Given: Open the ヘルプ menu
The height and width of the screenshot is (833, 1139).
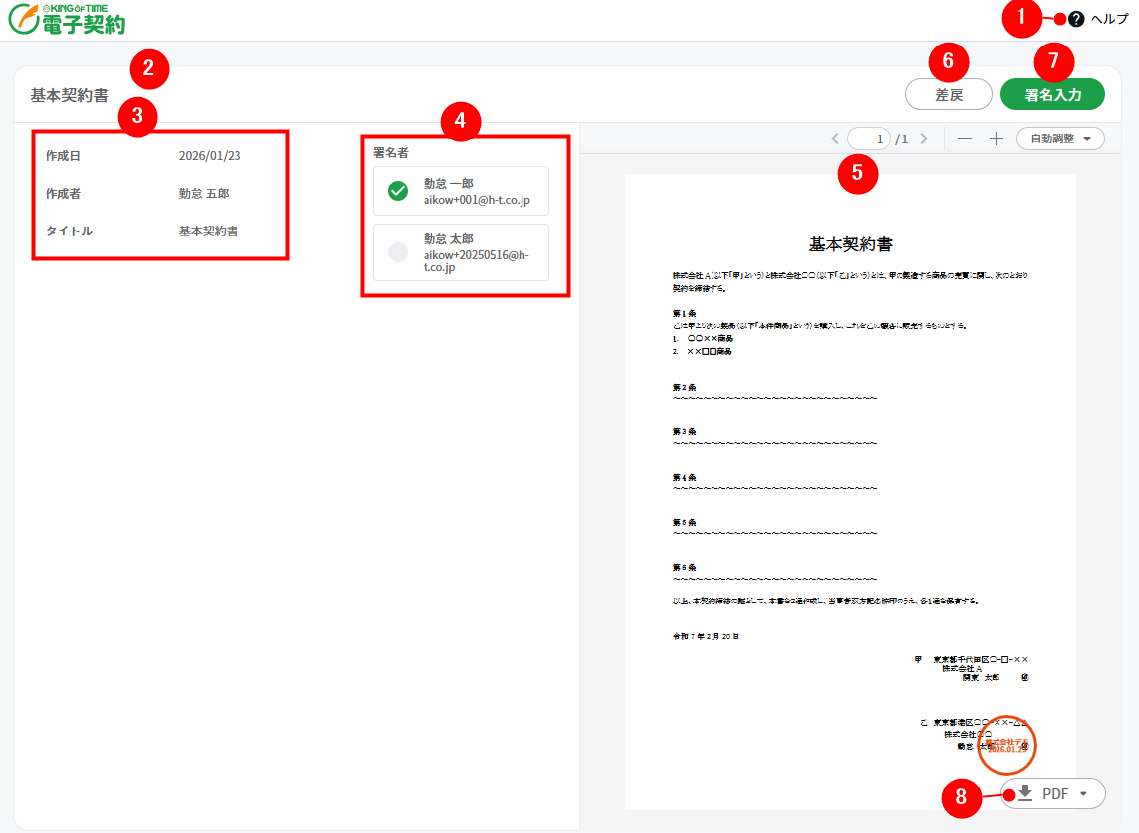Looking at the screenshot, I should click(1107, 19).
